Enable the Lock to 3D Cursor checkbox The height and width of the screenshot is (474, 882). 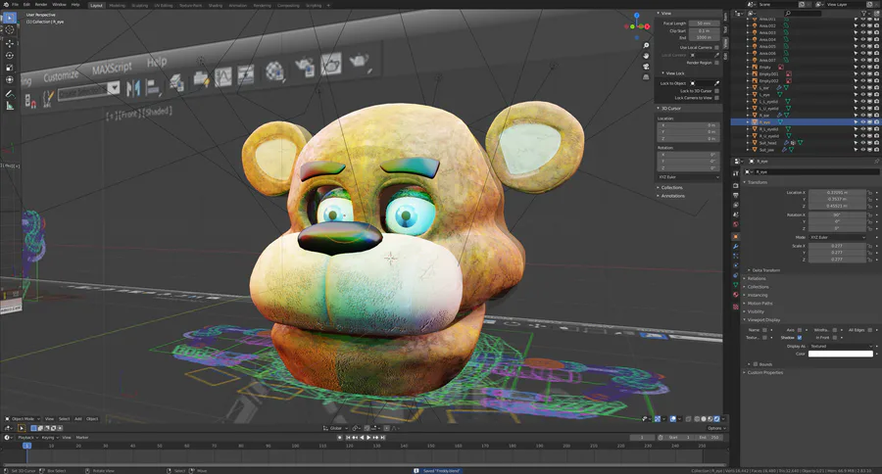[x=716, y=91]
